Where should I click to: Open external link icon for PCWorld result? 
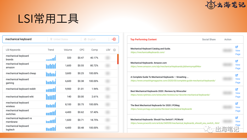(x=237, y=118)
